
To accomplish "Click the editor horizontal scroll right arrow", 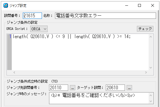I will (146, 72).
